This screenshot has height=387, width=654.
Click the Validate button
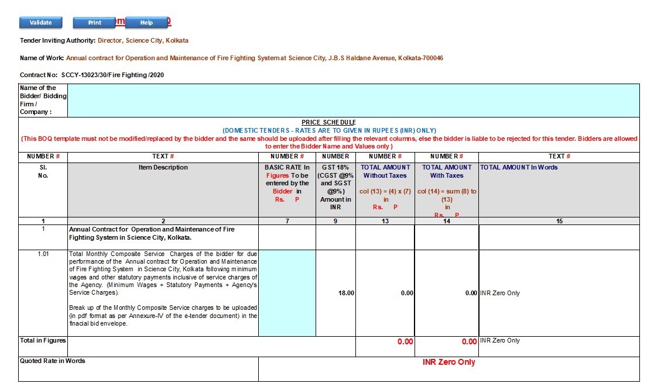point(40,23)
